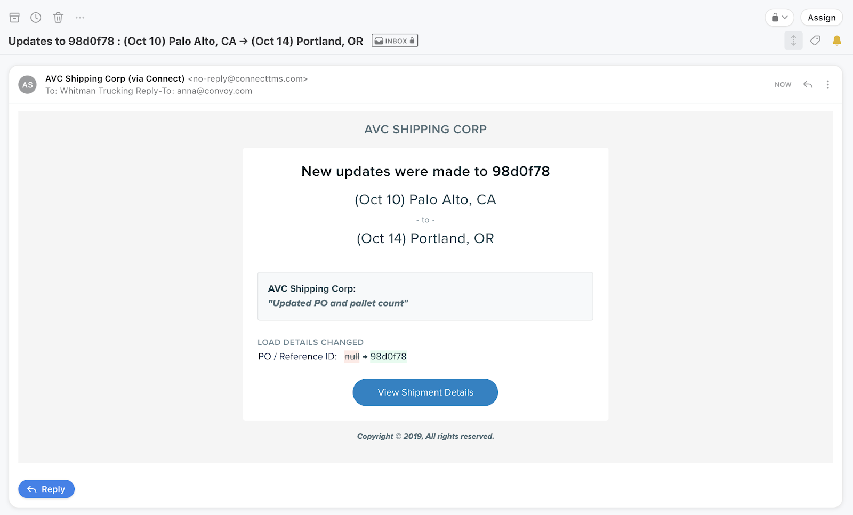
Task: Open the lock visibility dropdown
Action: click(x=779, y=18)
